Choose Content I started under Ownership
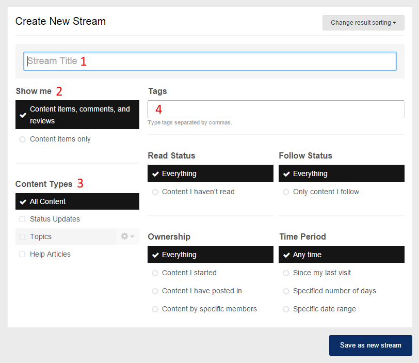 (189, 273)
